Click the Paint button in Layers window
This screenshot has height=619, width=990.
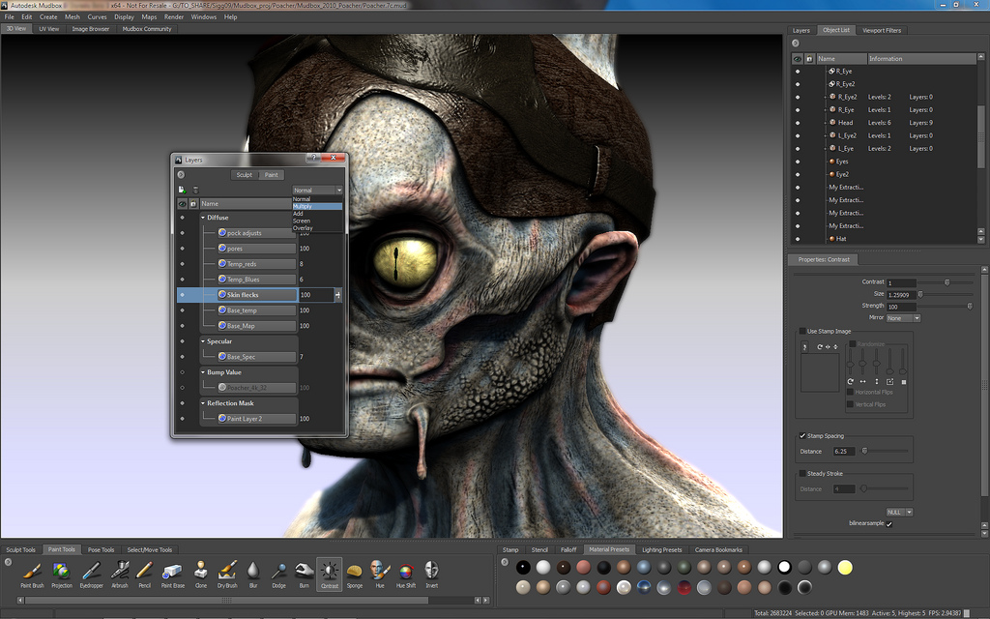coord(272,175)
